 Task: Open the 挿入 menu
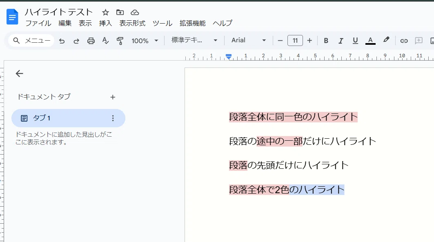point(105,24)
